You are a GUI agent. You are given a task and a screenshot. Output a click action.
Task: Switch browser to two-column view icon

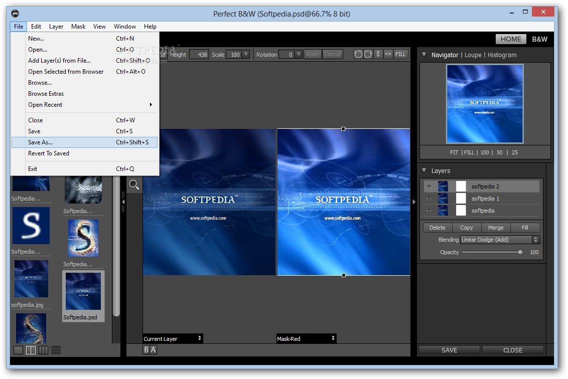[31, 350]
